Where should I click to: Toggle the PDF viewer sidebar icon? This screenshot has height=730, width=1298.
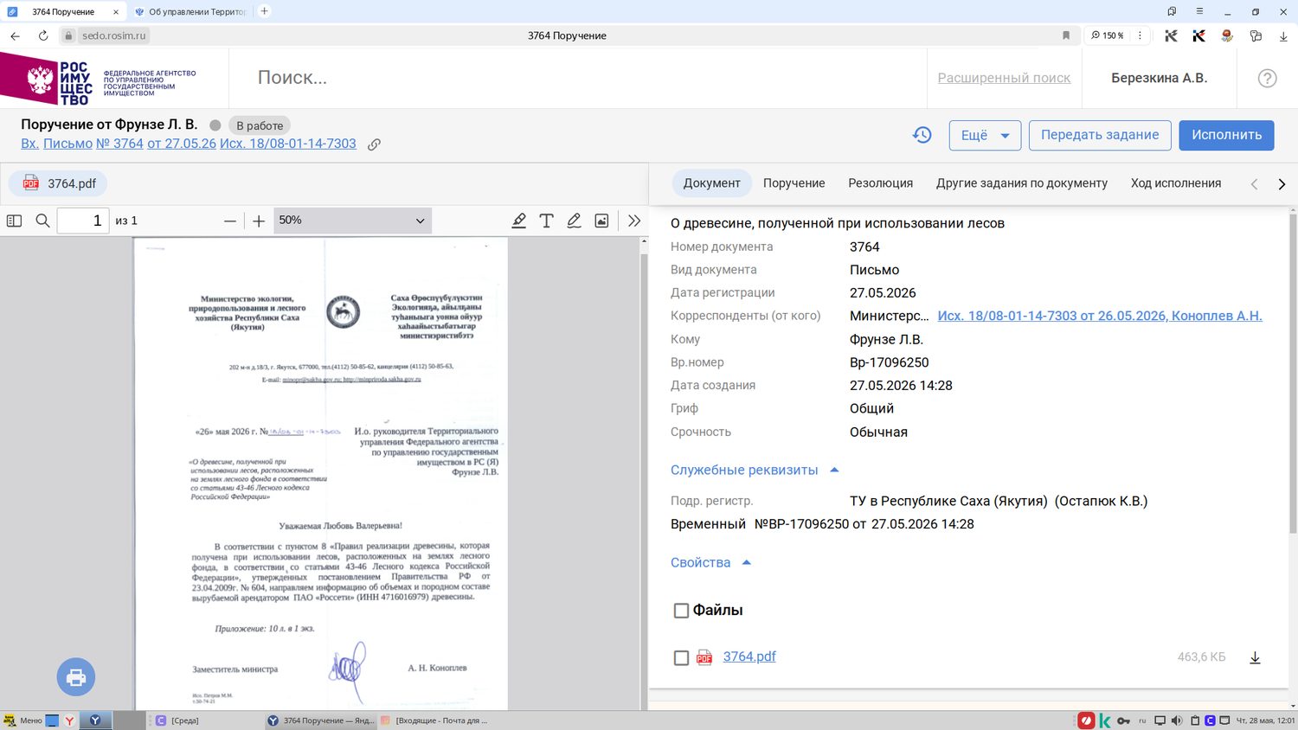click(x=14, y=221)
